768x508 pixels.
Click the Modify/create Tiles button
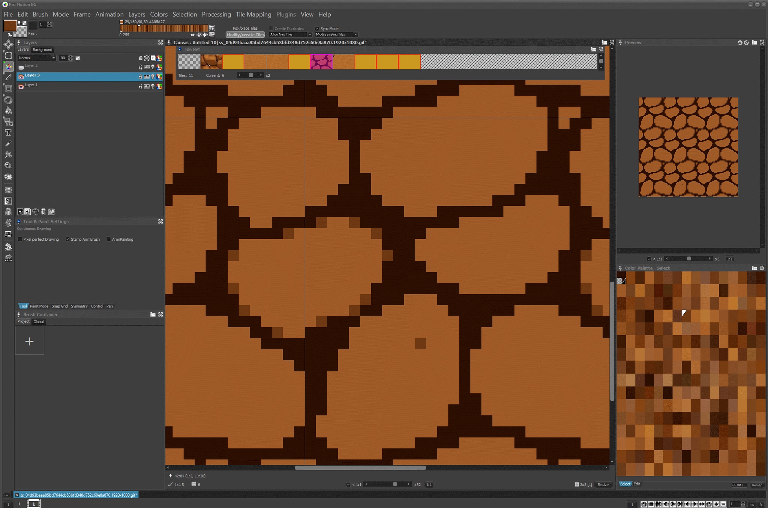coord(245,35)
